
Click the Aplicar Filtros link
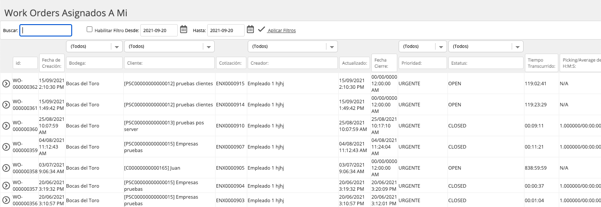[282, 31]
